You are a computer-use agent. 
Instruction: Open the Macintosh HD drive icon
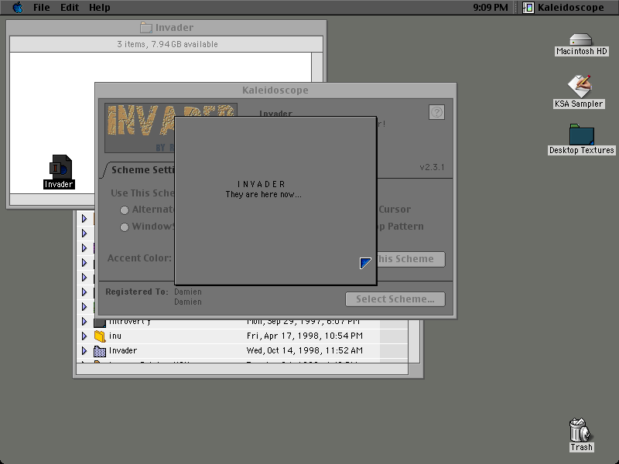point(581,40)
